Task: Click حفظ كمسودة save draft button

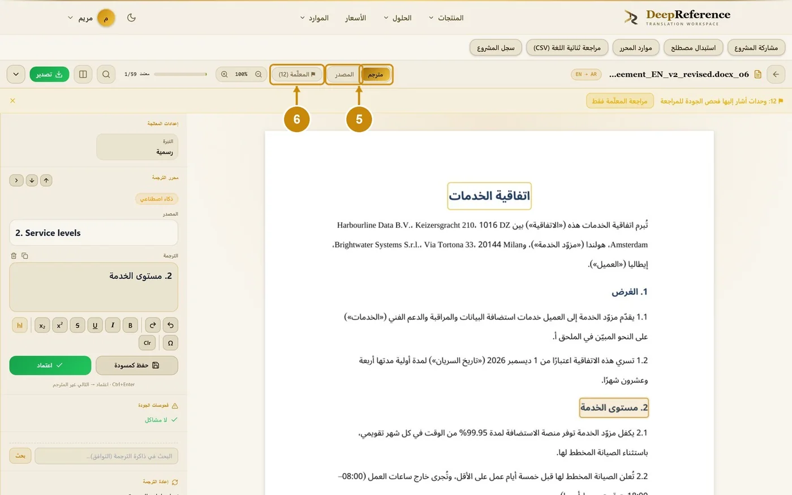Action: tap(137, 365)
